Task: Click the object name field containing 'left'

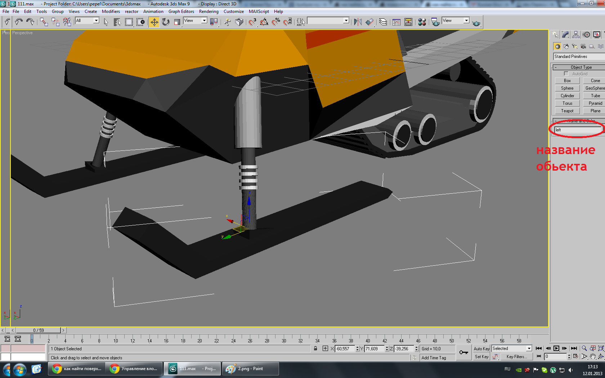Action: click(578, 130)
